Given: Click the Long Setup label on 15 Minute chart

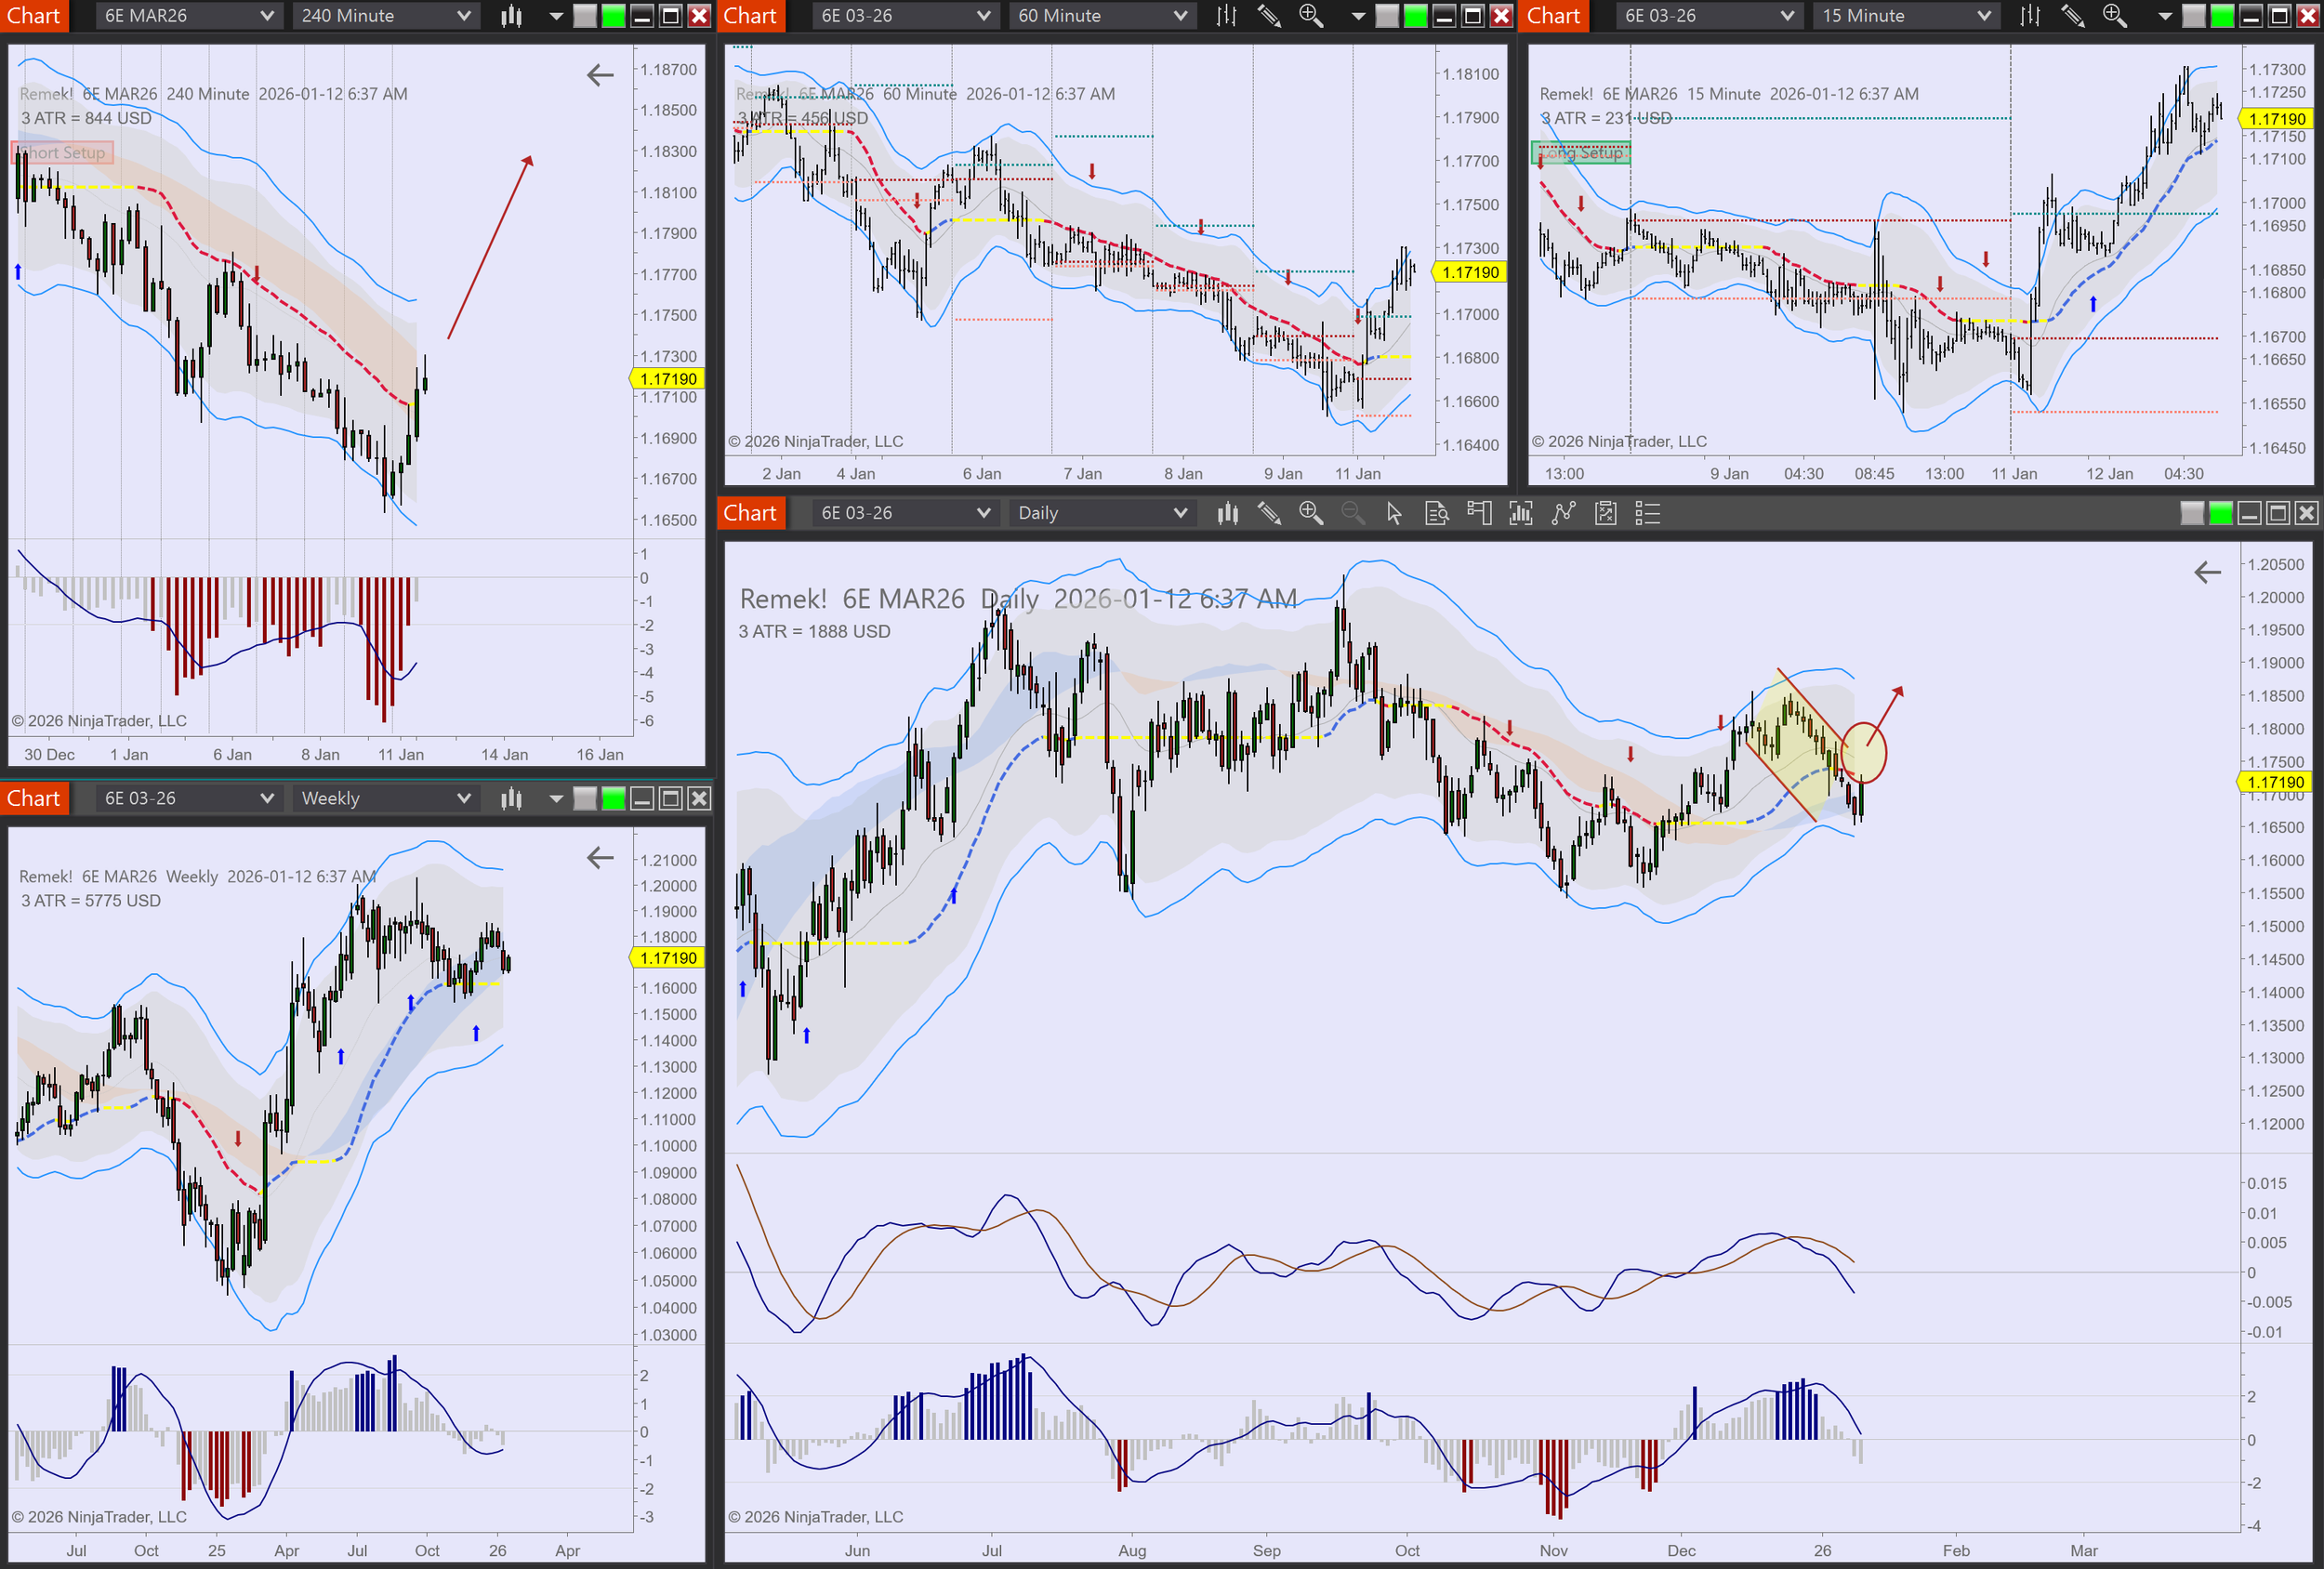Looking at the screenshot, I should (1581, 152).
